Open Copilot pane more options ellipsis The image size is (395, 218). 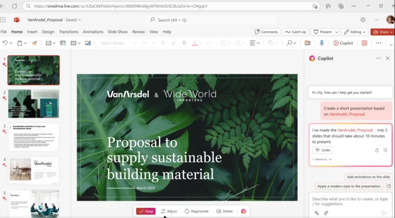click(378, 58)
